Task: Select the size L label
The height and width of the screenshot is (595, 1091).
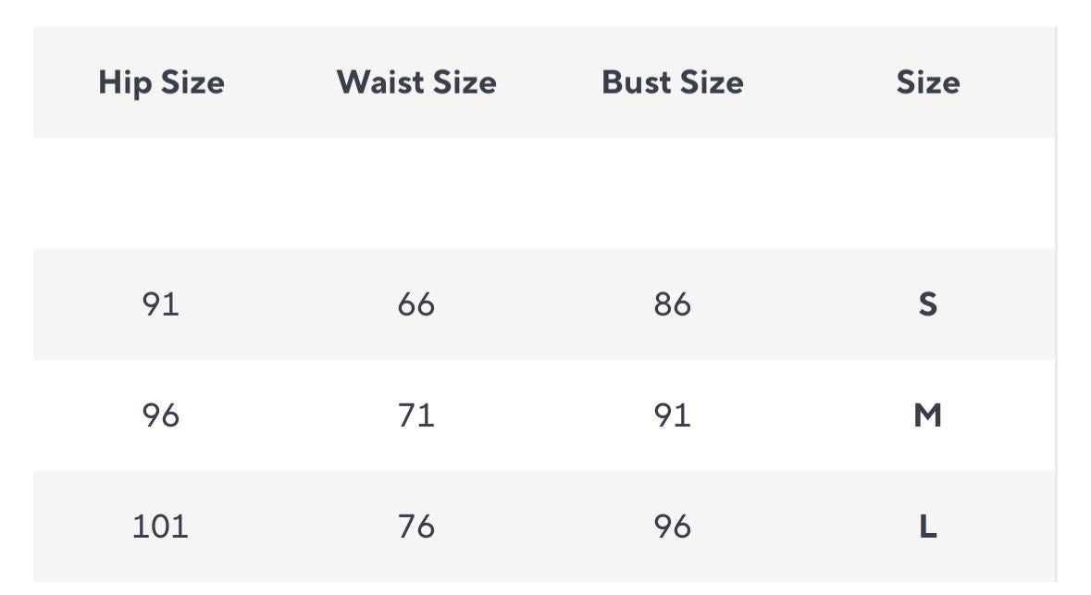Action: click(928, 527)
